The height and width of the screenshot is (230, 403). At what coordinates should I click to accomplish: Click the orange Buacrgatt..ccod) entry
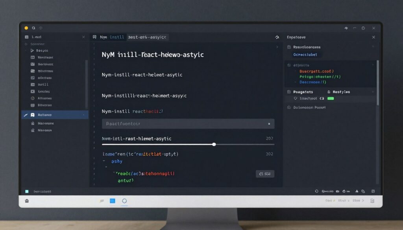tap(316, 72)
